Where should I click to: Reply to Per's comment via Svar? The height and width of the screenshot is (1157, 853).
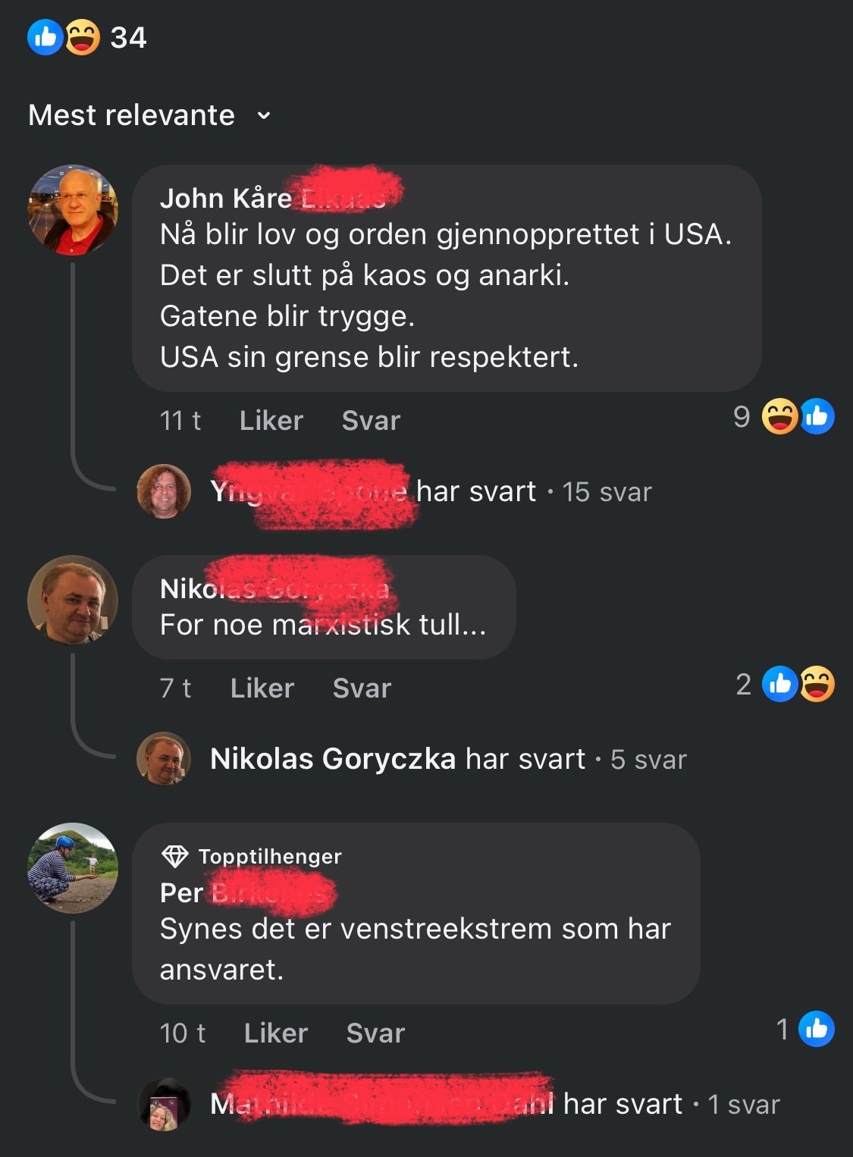point(375,1033)
